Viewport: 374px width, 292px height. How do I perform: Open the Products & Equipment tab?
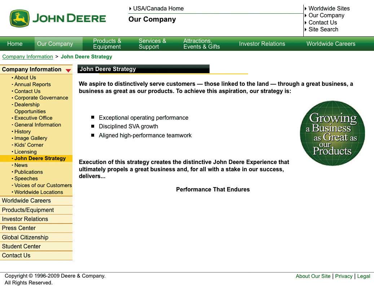(x=107, y=44)
